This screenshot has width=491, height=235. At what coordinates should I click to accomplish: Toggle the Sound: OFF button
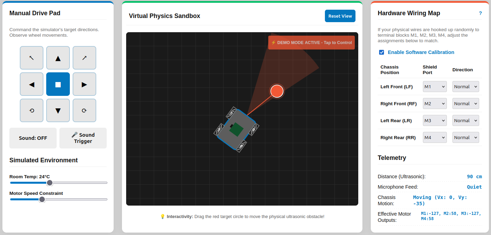(33, 138)
